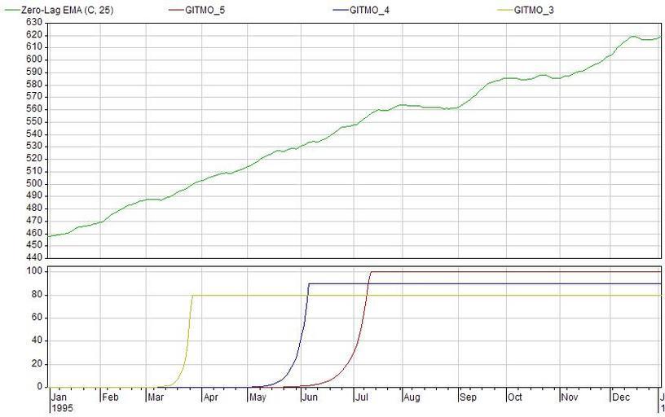The width and height of the screenshot is (665, 417).
Task: Click the 630 value on the price axis
Action: [x=33, y=22]
